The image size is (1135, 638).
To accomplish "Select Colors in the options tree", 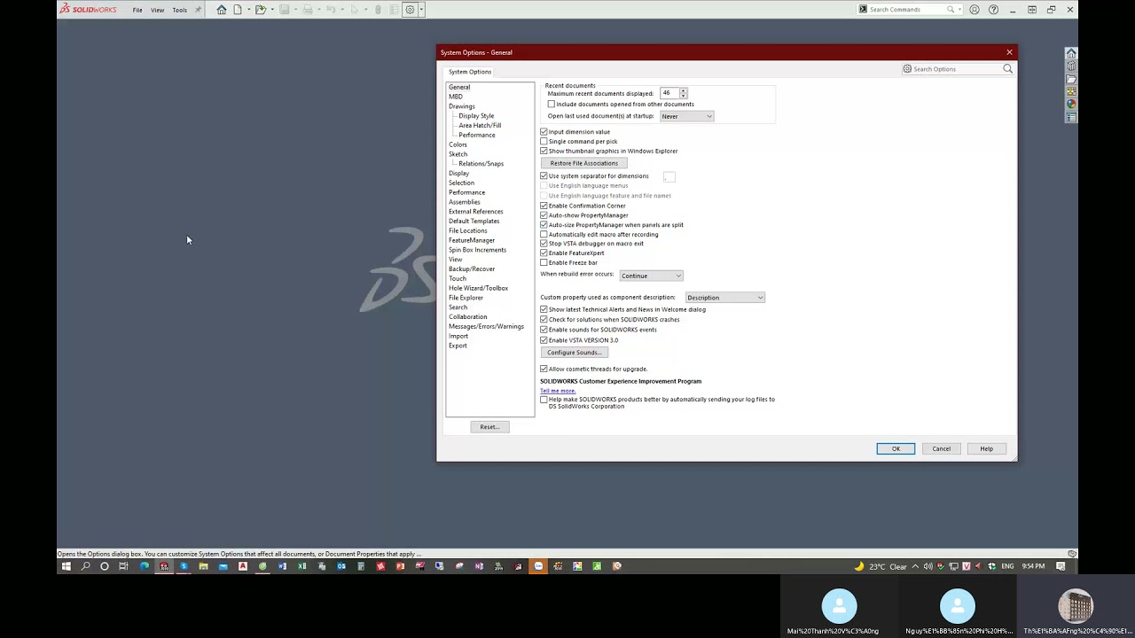I will pos(458,144).
